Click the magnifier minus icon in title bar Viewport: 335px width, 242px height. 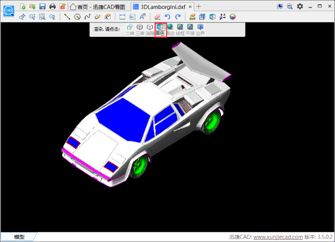pos(290,6)
